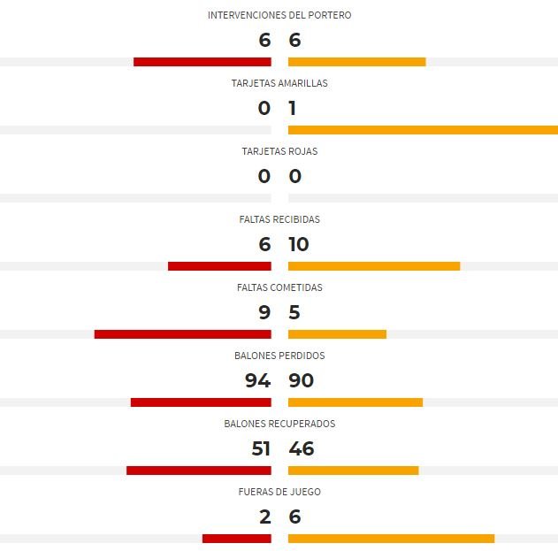Select the orange fouls received bar
Screen dimensions: 558x551
(374, 266)
